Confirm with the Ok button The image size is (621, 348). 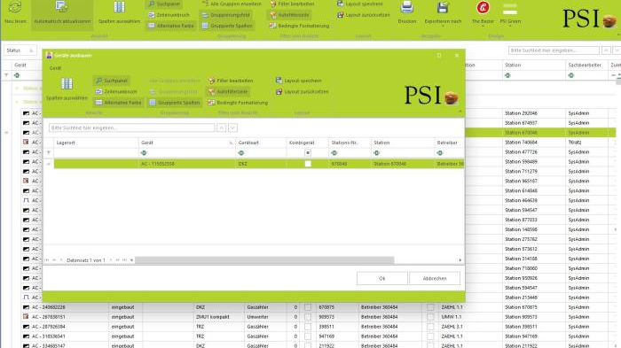point(381,278)
